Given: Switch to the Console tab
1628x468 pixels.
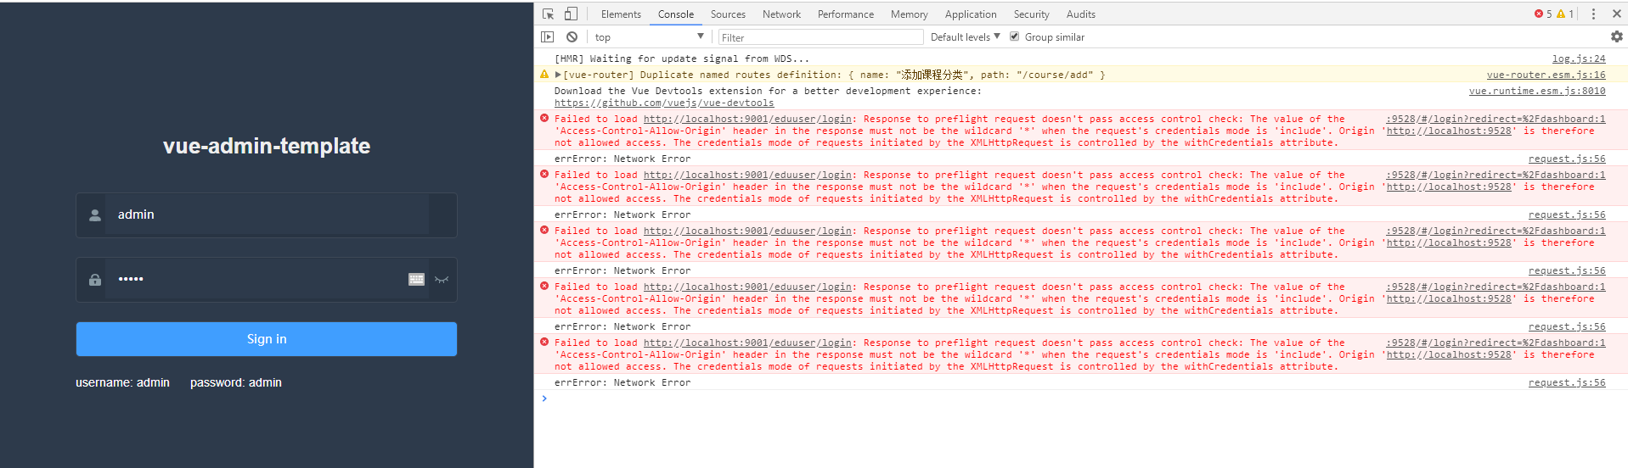Looking at the screenshot, I should (x=676, y=14).
